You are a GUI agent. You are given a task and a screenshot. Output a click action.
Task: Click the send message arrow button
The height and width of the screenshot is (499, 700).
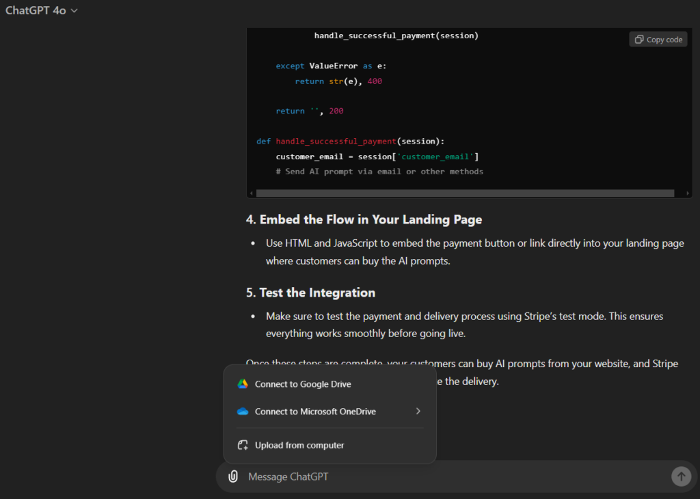(681, 476)
